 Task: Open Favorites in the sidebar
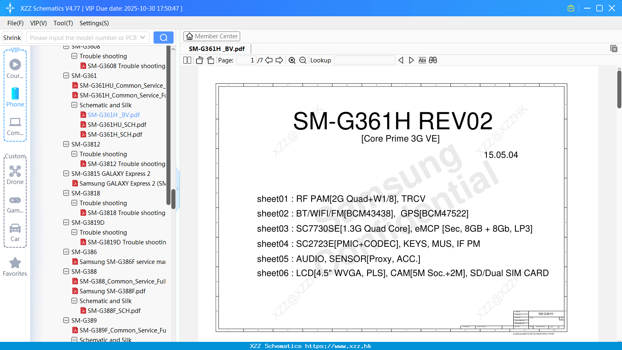[x=15, y=267]
